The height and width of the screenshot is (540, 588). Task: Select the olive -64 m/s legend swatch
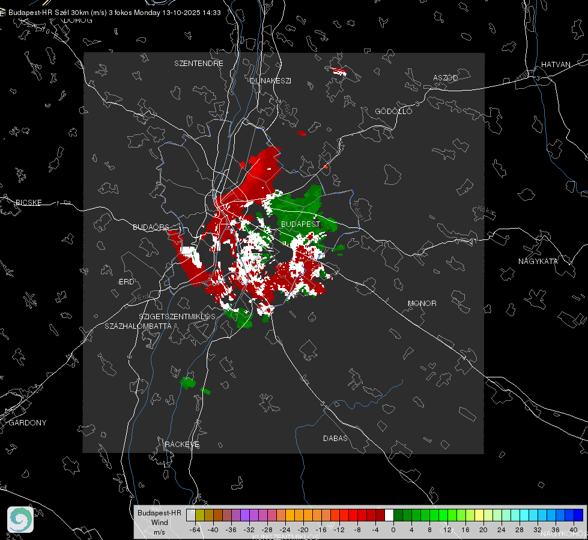200,515
